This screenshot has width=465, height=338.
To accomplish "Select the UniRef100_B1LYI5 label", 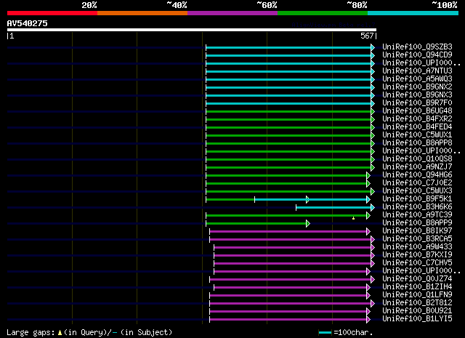I will pyautogui.click(x=417, y=319).
